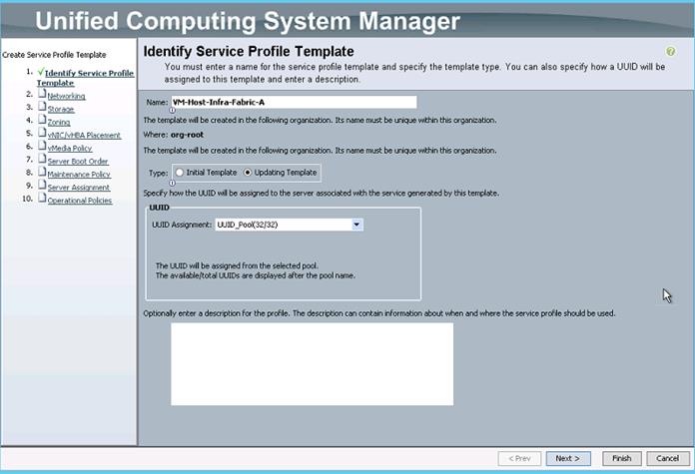This screenshot has height=474, width=695.
Task: Click the page icon next to Zoning
Action: [42, 119]
